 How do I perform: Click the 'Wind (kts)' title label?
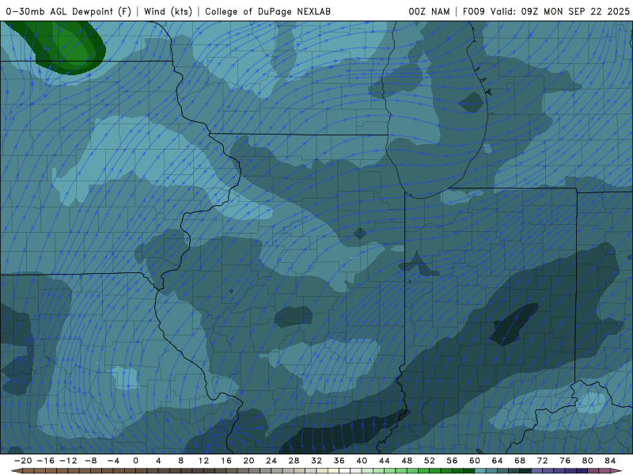[168, 11]
